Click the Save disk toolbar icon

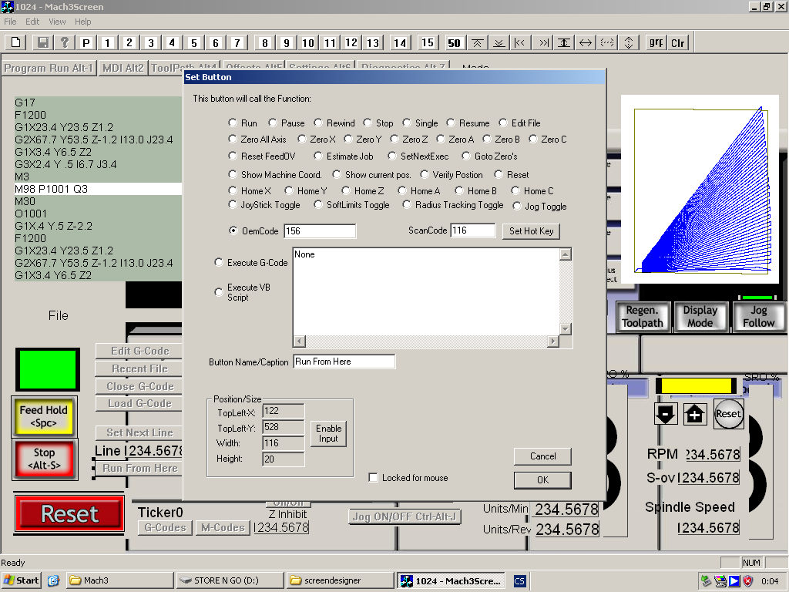tap(43, 42)
